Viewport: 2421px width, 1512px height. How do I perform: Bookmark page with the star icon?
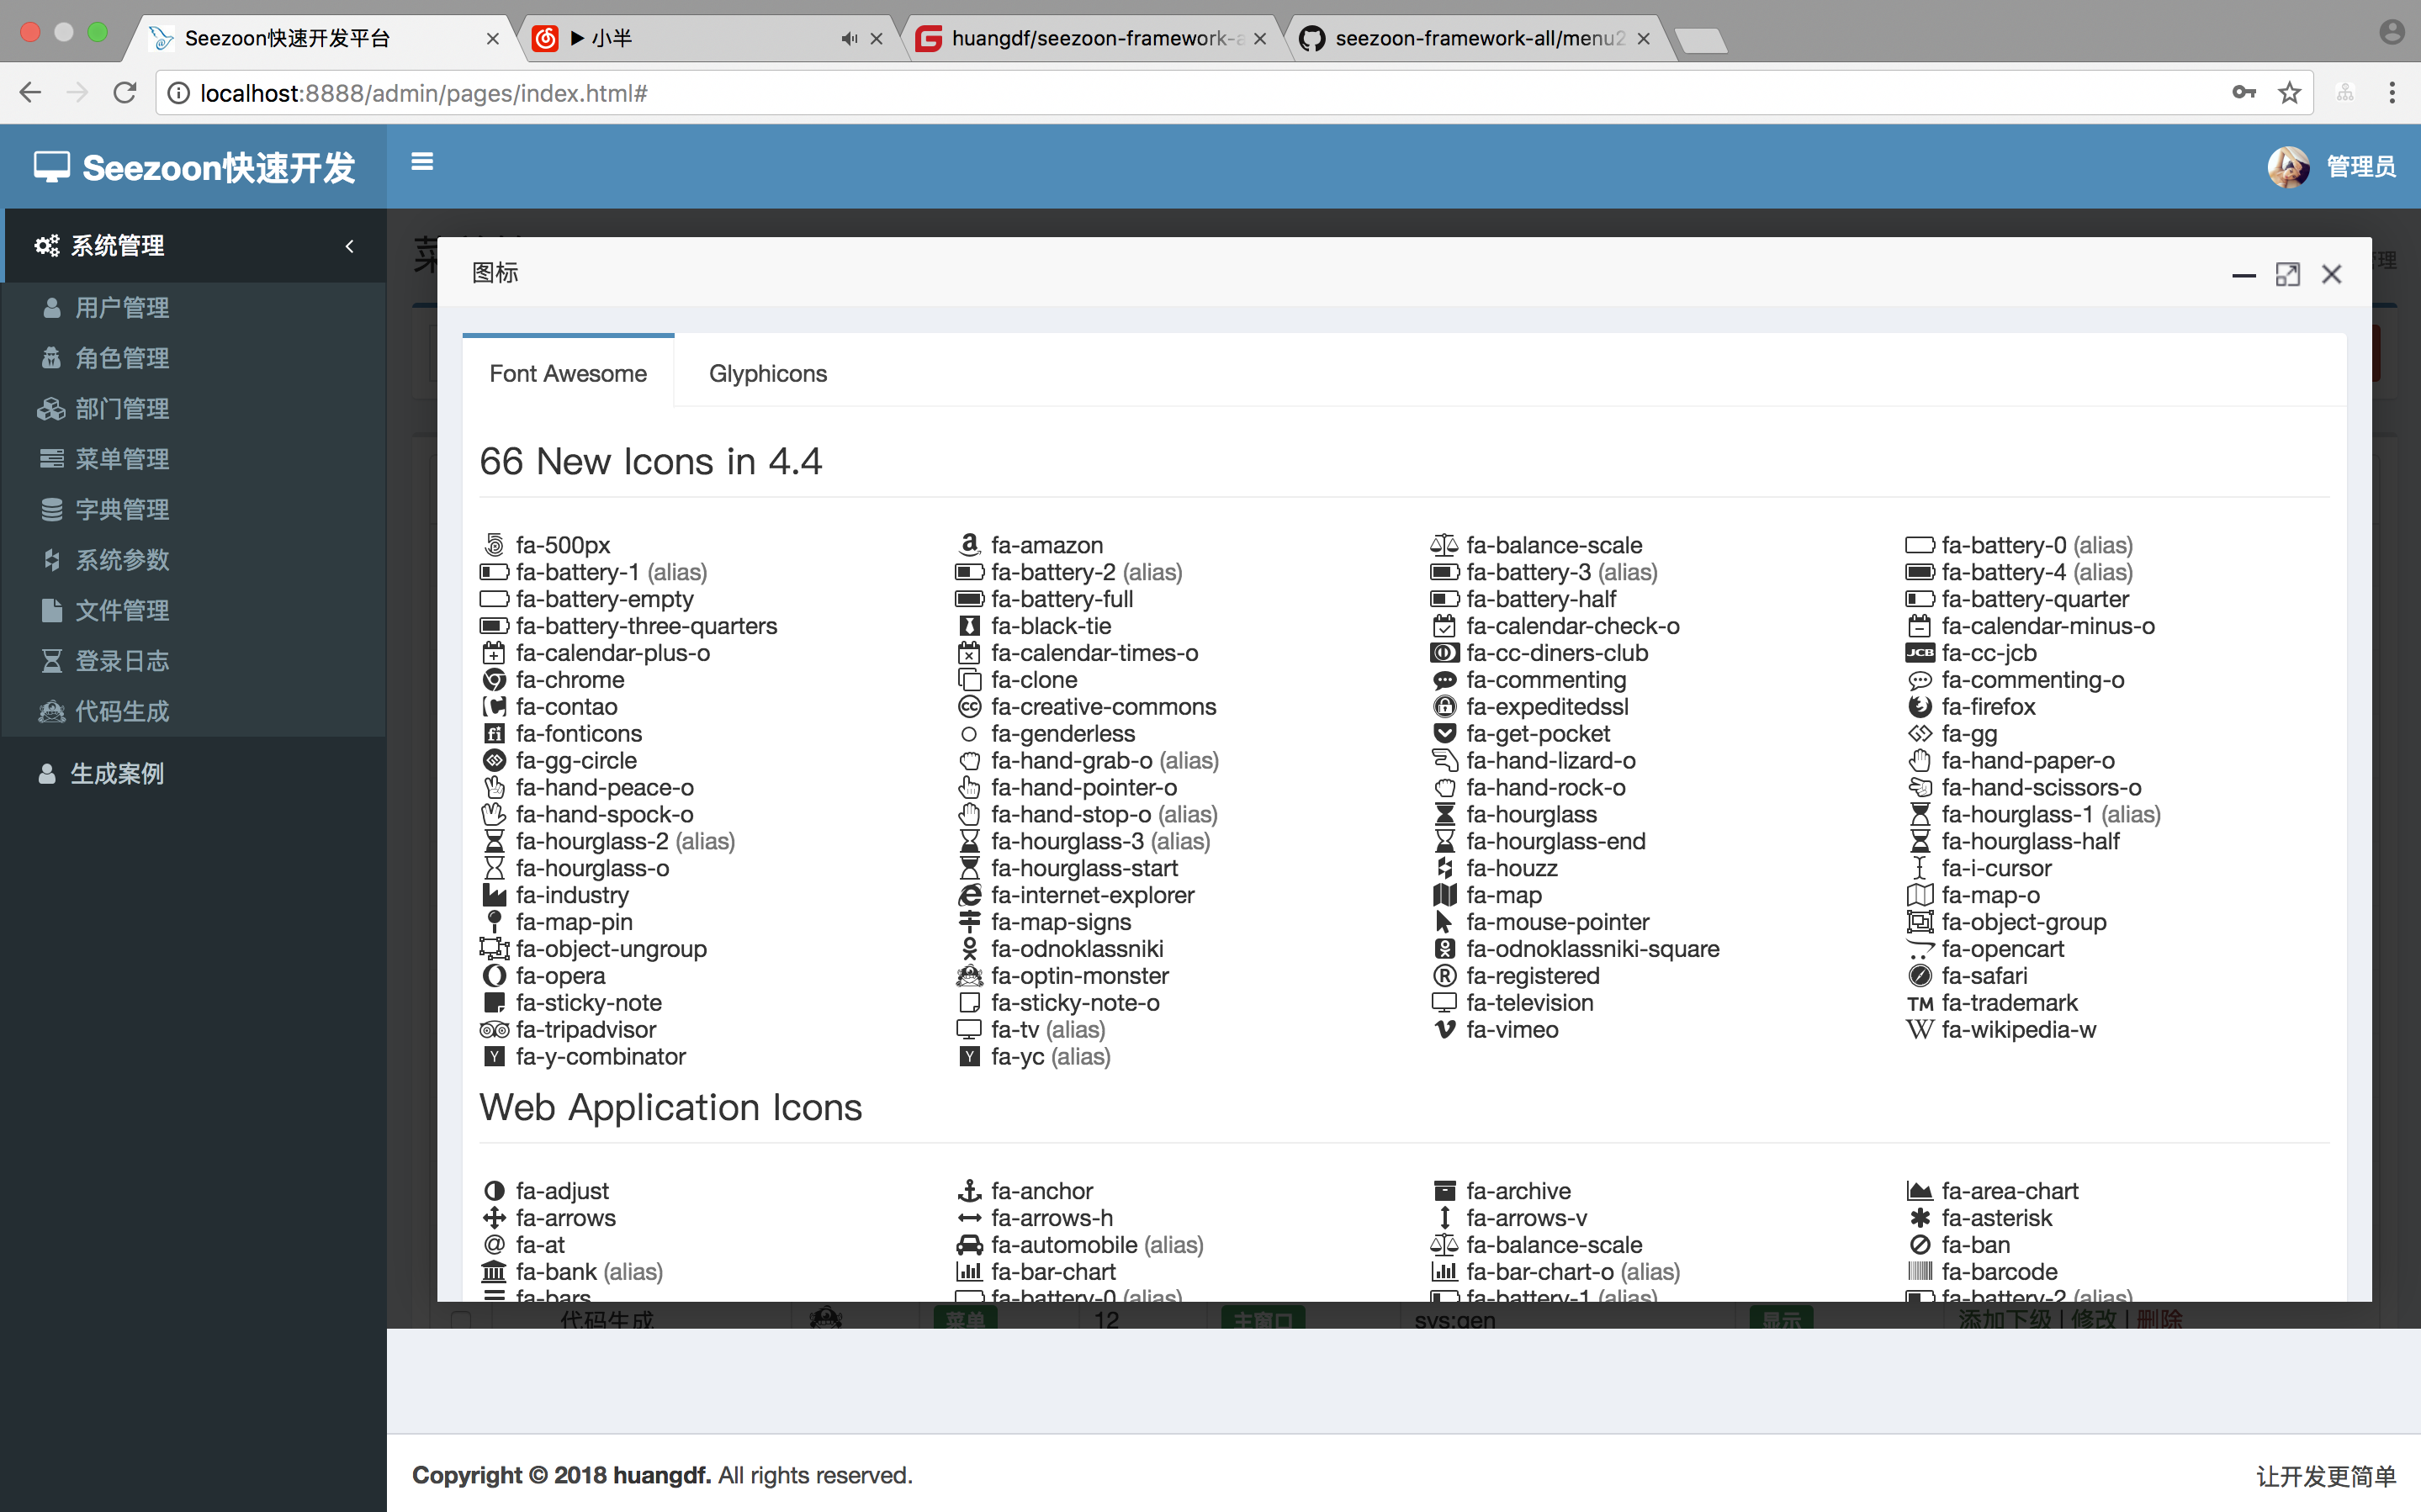coord(2289,93)
